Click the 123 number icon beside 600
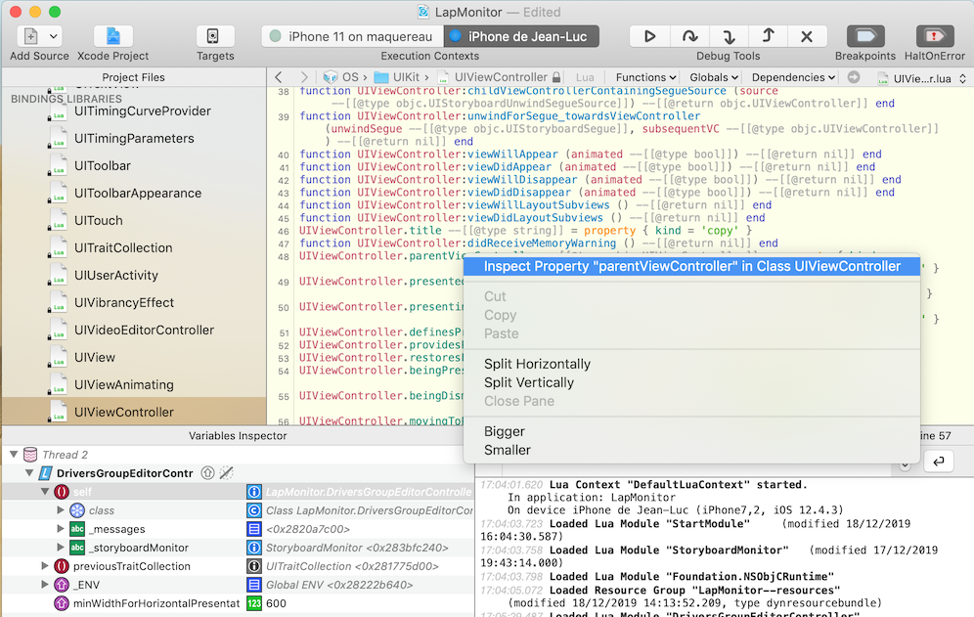The image size is (974, 617). point(254,604)
